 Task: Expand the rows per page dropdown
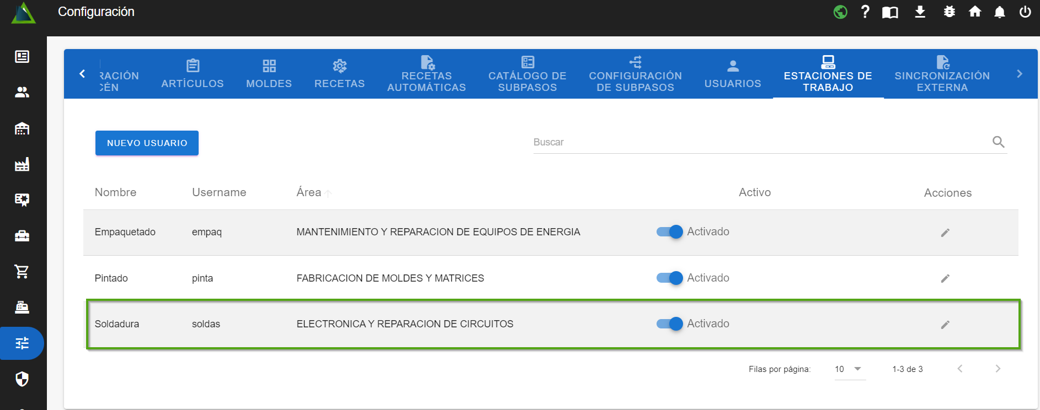(849, 369)
